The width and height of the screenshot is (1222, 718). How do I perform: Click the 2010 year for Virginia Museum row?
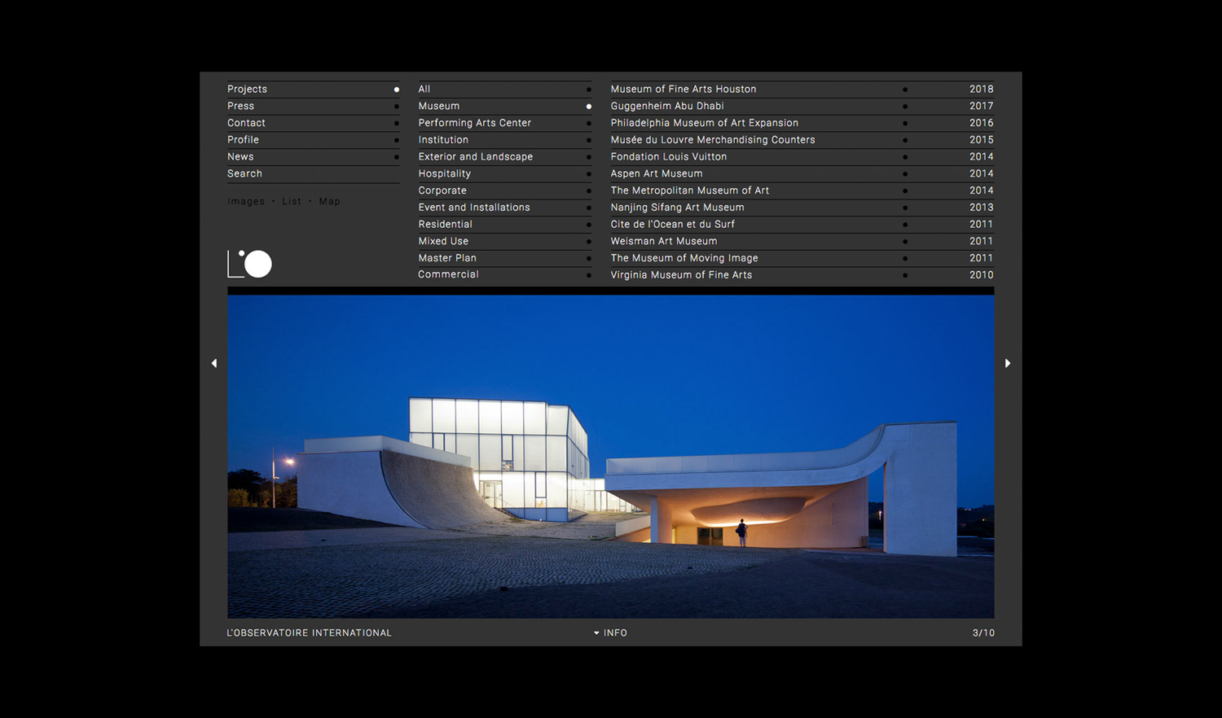click(982, 275)
